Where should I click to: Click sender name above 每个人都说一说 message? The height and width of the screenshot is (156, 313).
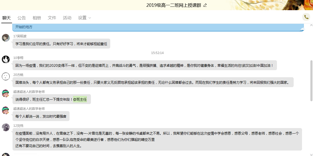point(29,109)
